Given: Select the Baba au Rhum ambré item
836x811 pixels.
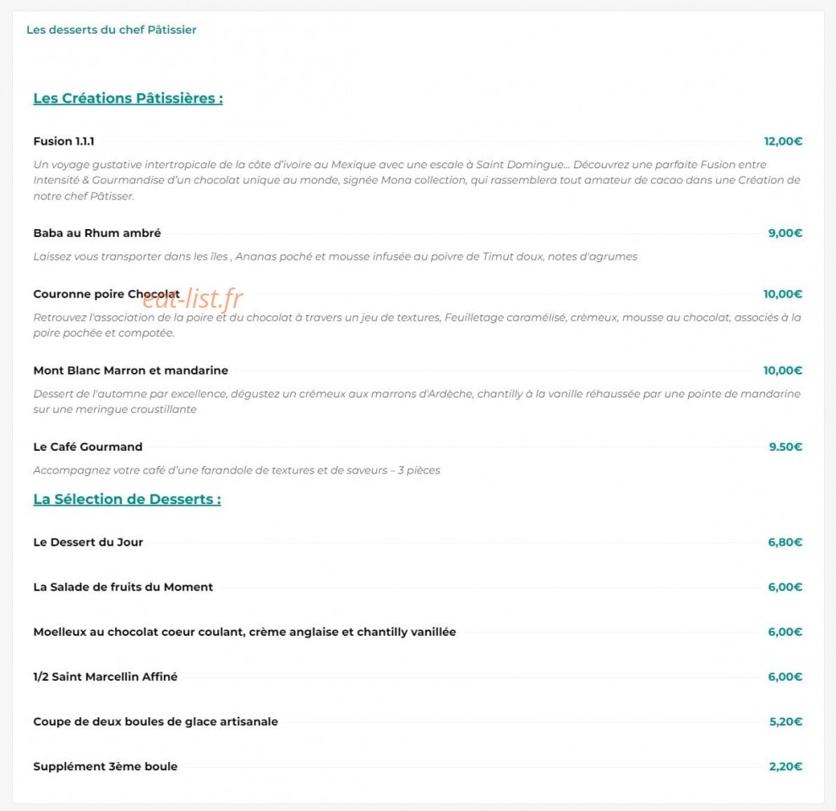Looking at the screenshot, I should [x=97, y=233].
